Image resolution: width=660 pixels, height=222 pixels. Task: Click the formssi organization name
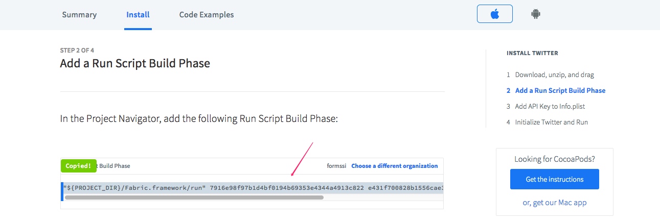pos(337,166)
